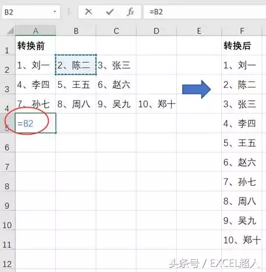Click cell A3 containing 4、李四
Viewport: 266px width, 272px height.
(x=36, y=84)
